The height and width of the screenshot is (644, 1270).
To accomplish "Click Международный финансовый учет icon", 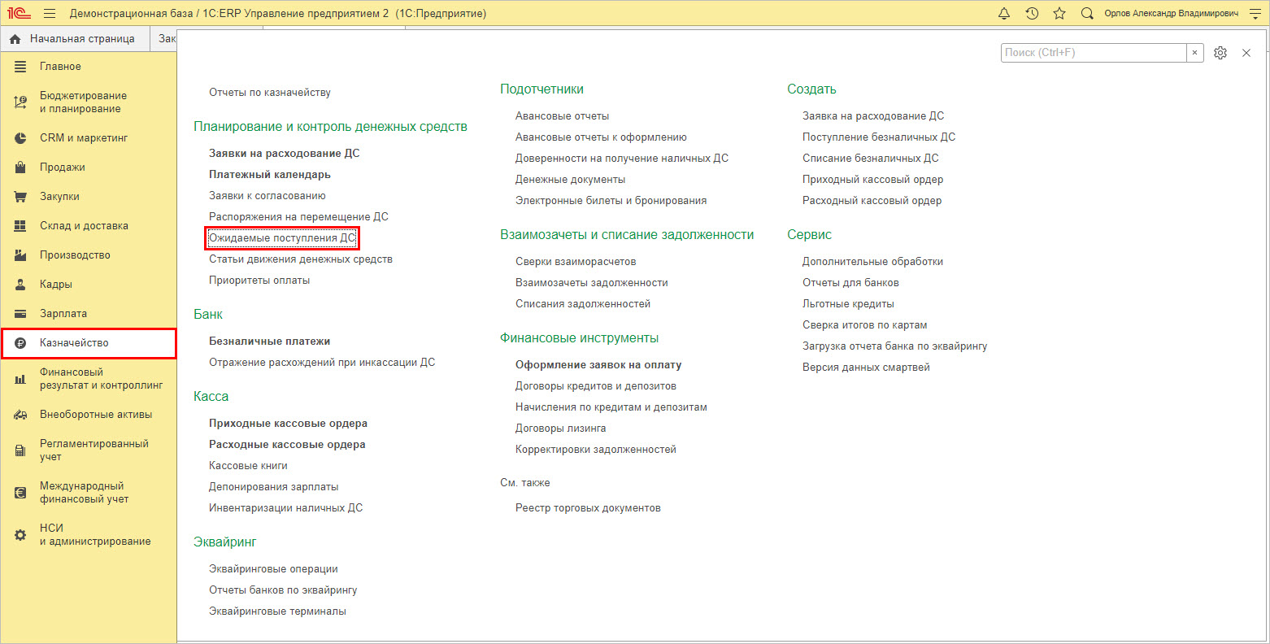I will click(21, 493).
